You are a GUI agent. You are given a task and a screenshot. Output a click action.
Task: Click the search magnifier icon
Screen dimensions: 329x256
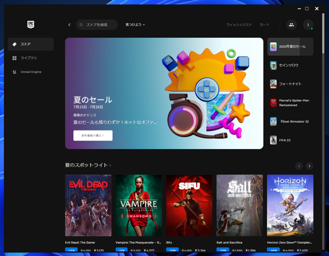(81, 25)
